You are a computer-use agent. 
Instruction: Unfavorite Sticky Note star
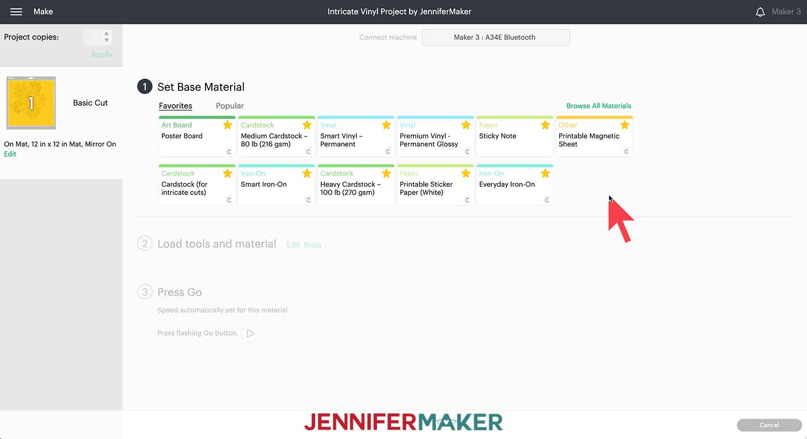545,125
